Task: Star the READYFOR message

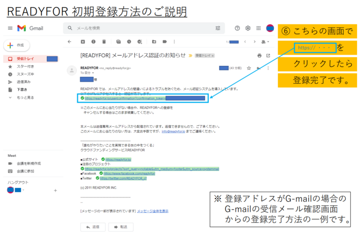Action: (249, 68)
